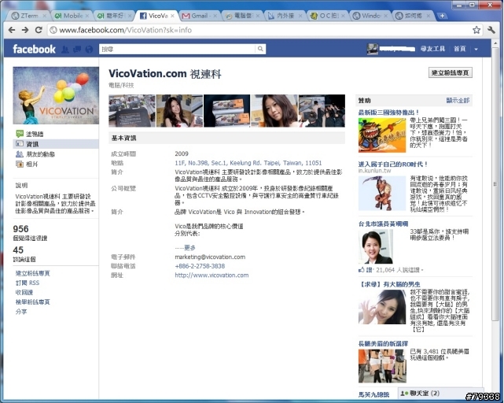Click 顯示全部 in sponsored section

(458, 101)
